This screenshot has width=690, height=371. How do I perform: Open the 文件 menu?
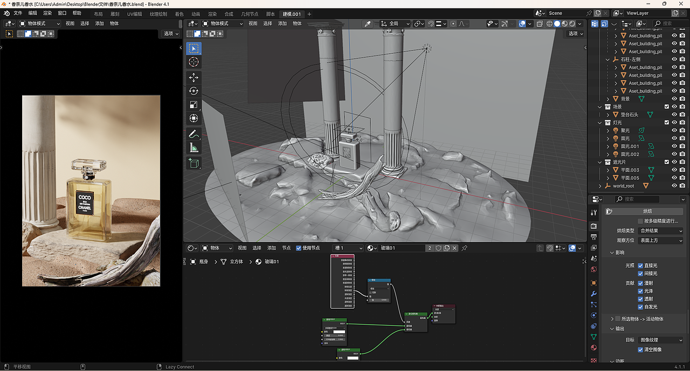pos(18,13)
